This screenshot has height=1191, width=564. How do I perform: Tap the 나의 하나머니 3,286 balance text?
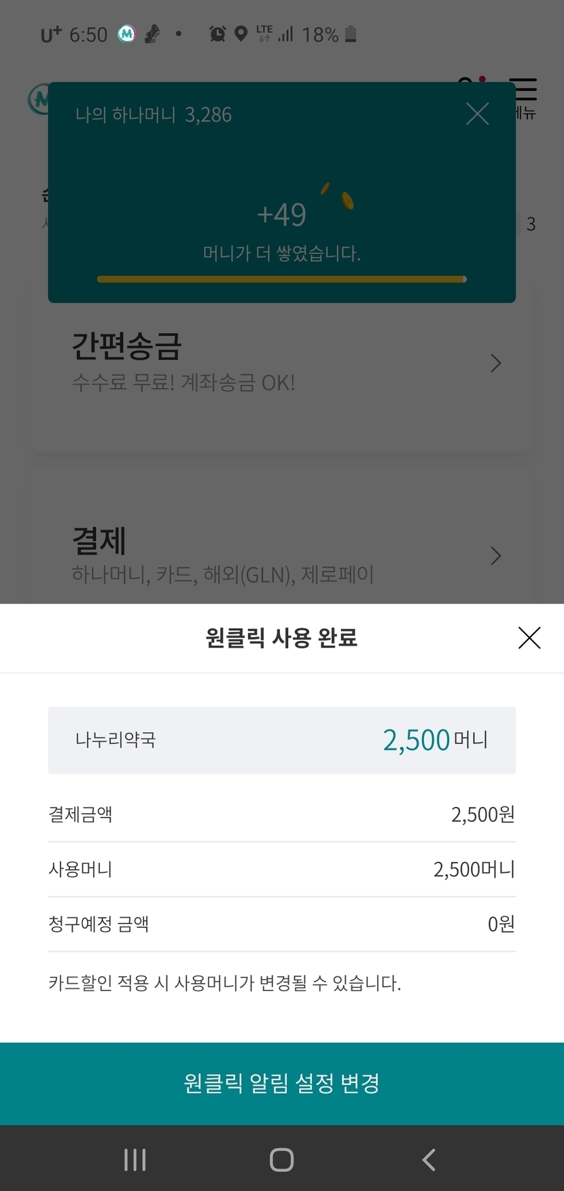(154, 115)
